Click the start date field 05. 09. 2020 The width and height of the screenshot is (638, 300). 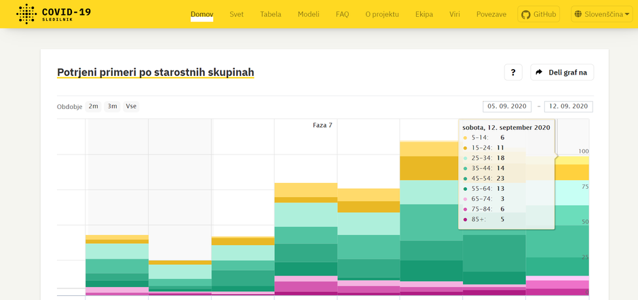click(507, 106)
